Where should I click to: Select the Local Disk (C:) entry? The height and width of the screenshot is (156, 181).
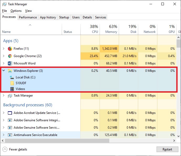click(25, 77)
